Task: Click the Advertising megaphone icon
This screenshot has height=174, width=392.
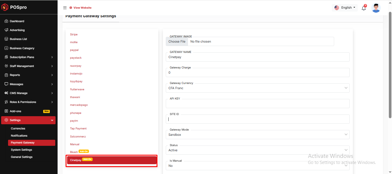Action: (6, 30)
